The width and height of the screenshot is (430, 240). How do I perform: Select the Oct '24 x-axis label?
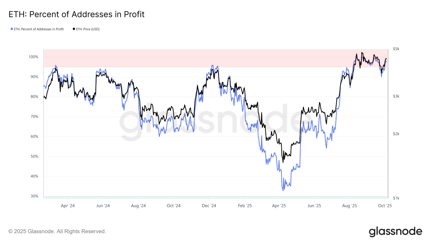click(174, 206)
